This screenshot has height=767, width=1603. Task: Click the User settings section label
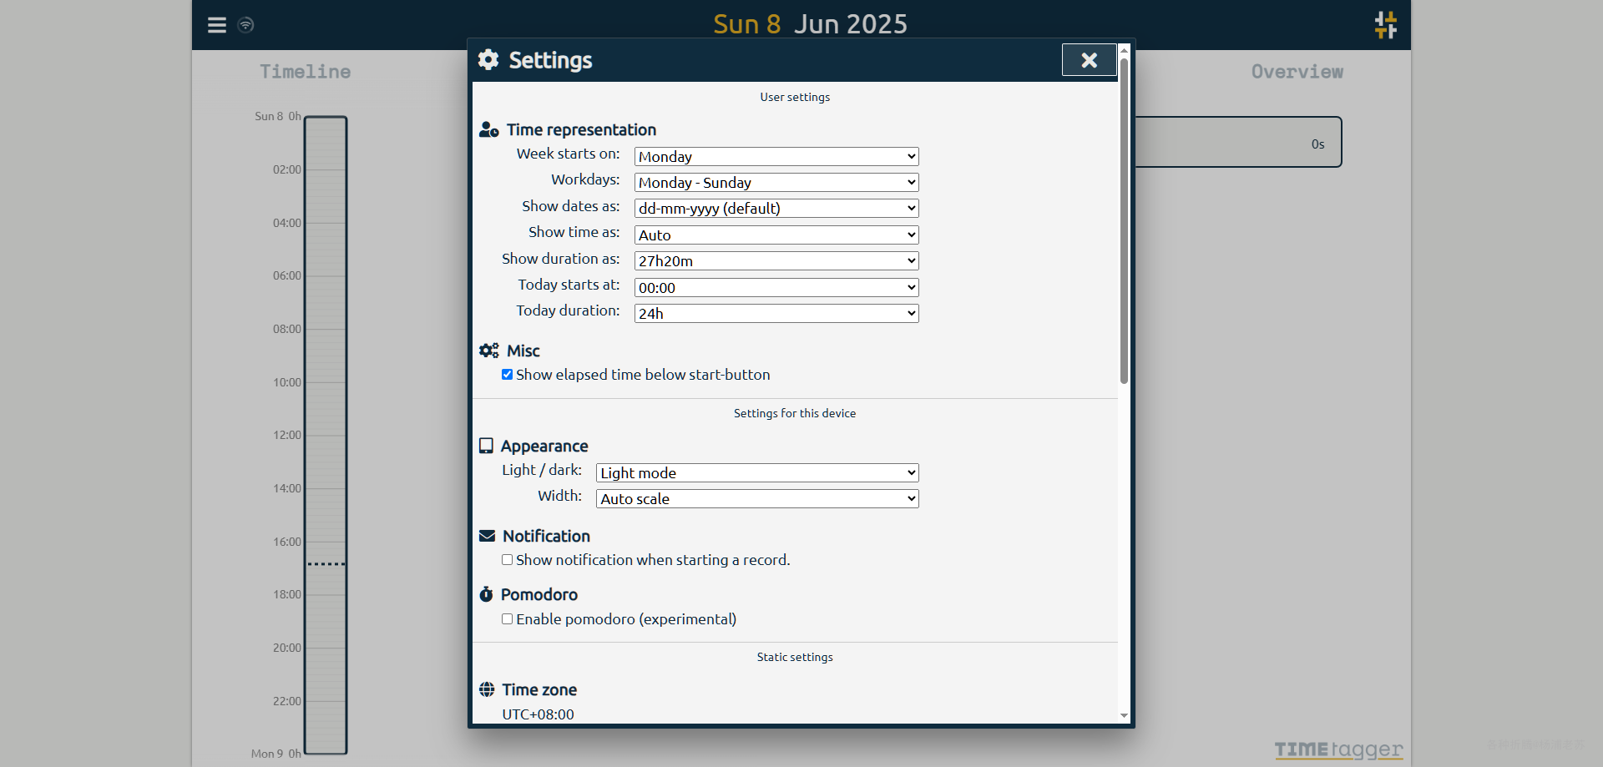pyautogui.click(x=795, y=98)
